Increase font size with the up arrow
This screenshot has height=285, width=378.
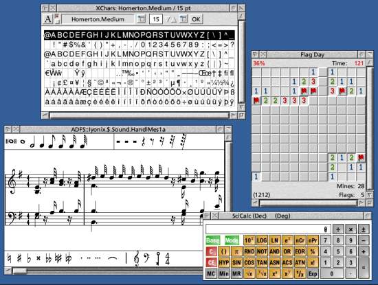(174, 19)
